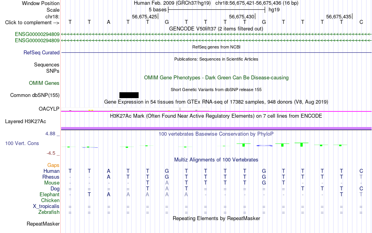
Task: Click the Rhesus species row label
Action: click(51, 177)
